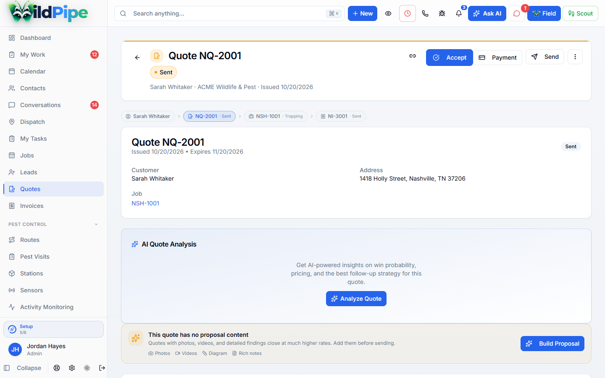
Task: Click the log out icon in sidebar footer
Action: [x=102, y=368]
